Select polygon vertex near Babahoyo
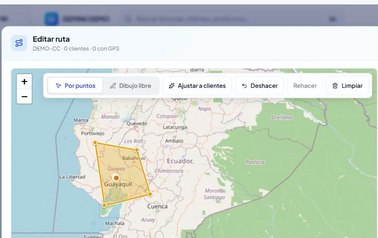 pos(136,150)
